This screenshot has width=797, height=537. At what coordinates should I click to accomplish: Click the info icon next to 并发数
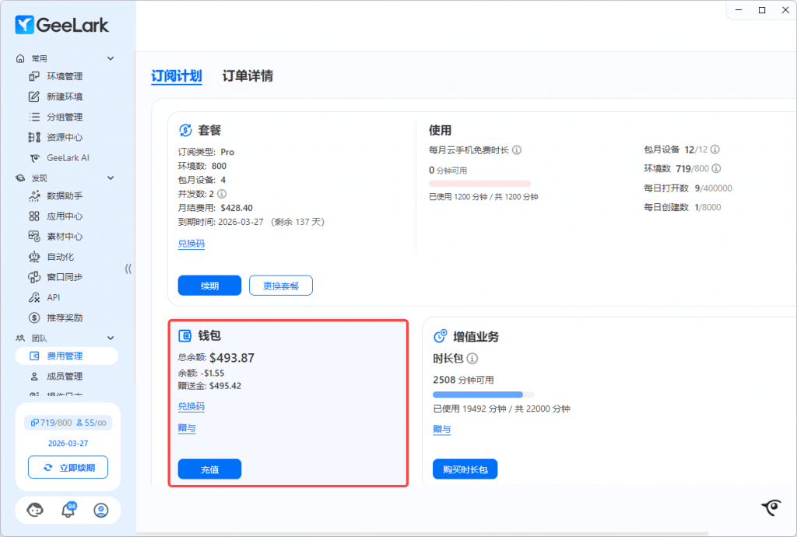[x=222, y=194]
